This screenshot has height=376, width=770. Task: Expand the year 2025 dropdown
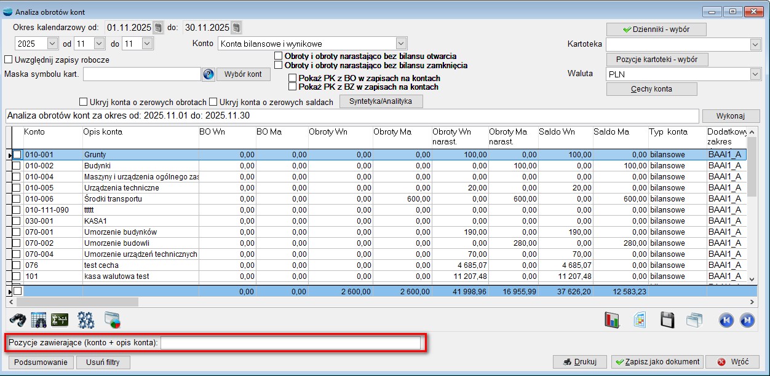[52, 44]
